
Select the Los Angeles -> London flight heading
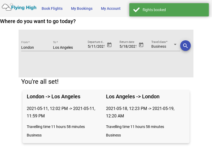tap(133, 96)
